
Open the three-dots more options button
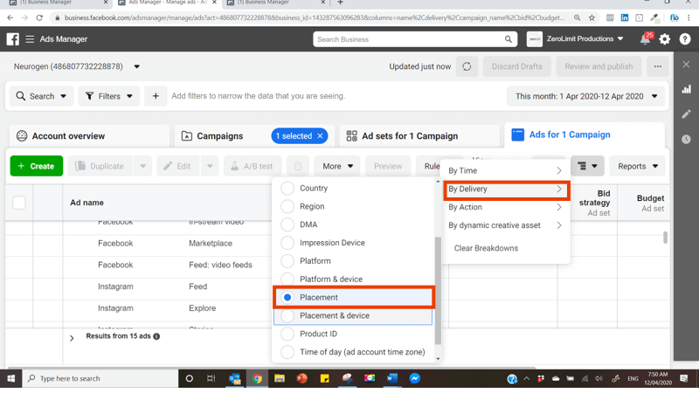pyautogui.click(x=658, y=66)
